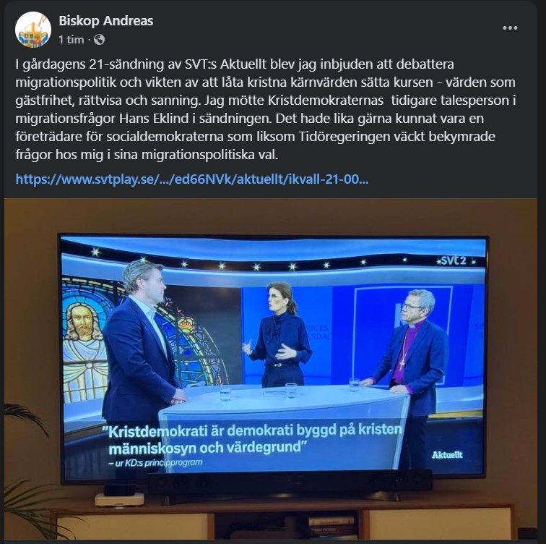Follow the svtplay.se Aktuellt link
The image size is (546, 544).
192,179
